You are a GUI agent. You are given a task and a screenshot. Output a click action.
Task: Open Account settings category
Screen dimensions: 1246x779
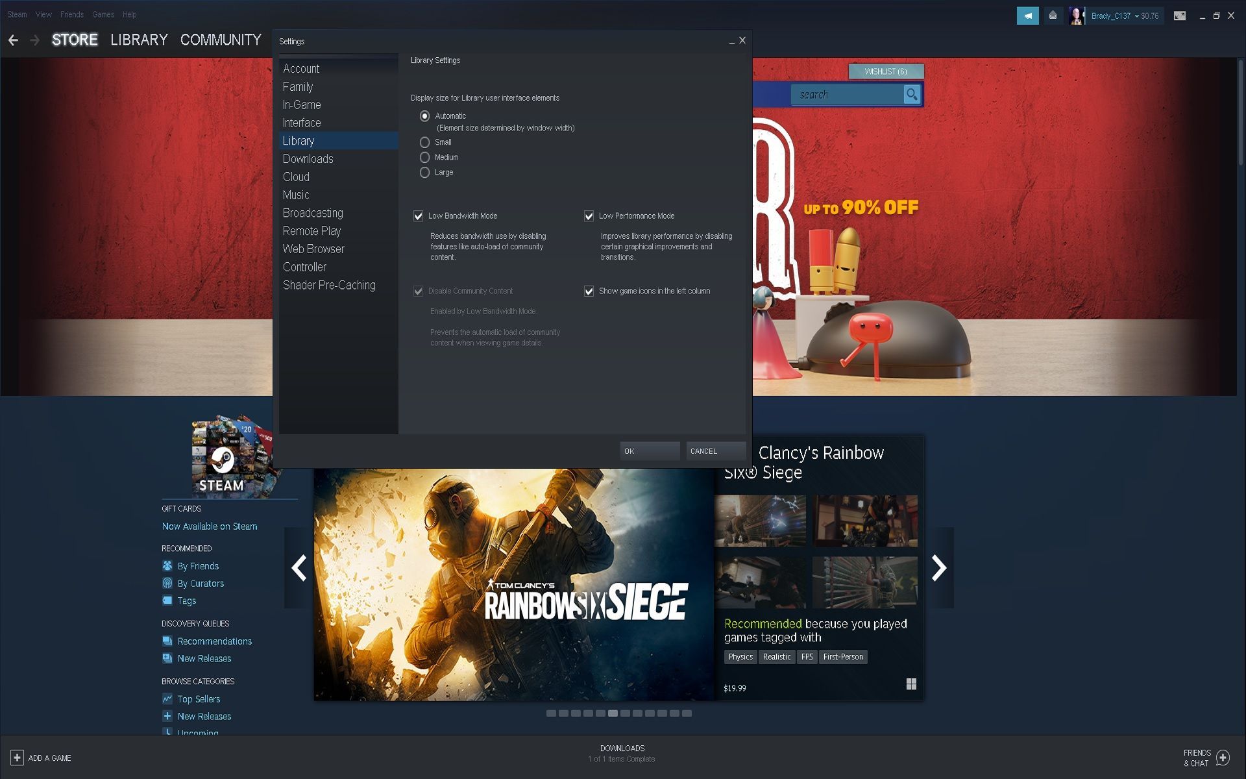pyautogui.click(x=338, y=69)
